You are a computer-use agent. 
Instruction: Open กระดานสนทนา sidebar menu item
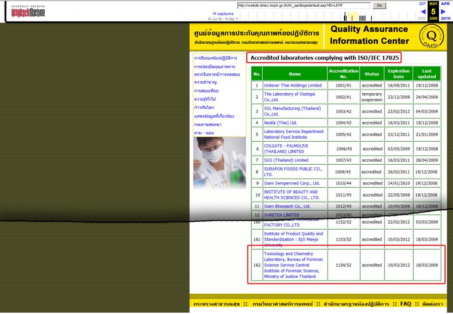[x=208, y=125]
